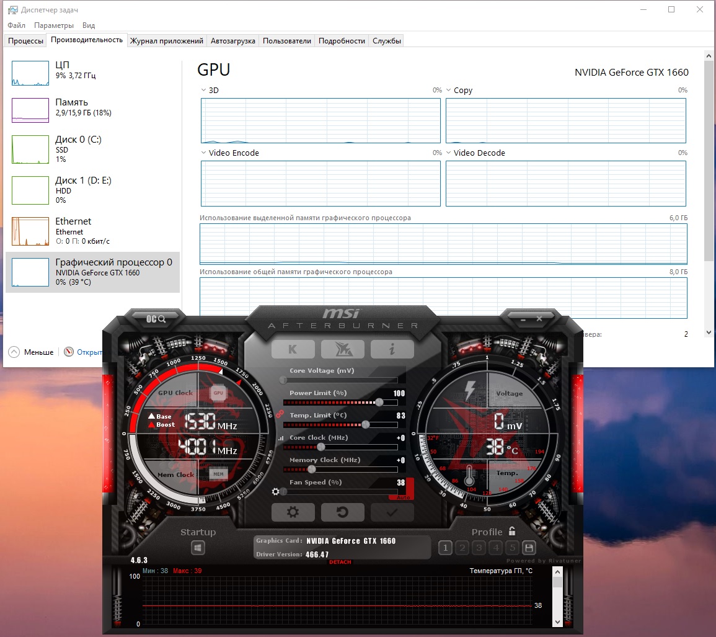
Task: Open the Copy graph engine dropdown
Action: pyautogui.click(x=448, y=90)
